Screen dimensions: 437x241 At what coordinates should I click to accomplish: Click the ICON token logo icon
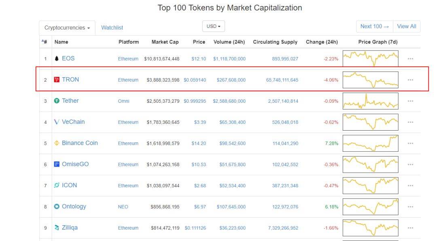coord(57,185)
